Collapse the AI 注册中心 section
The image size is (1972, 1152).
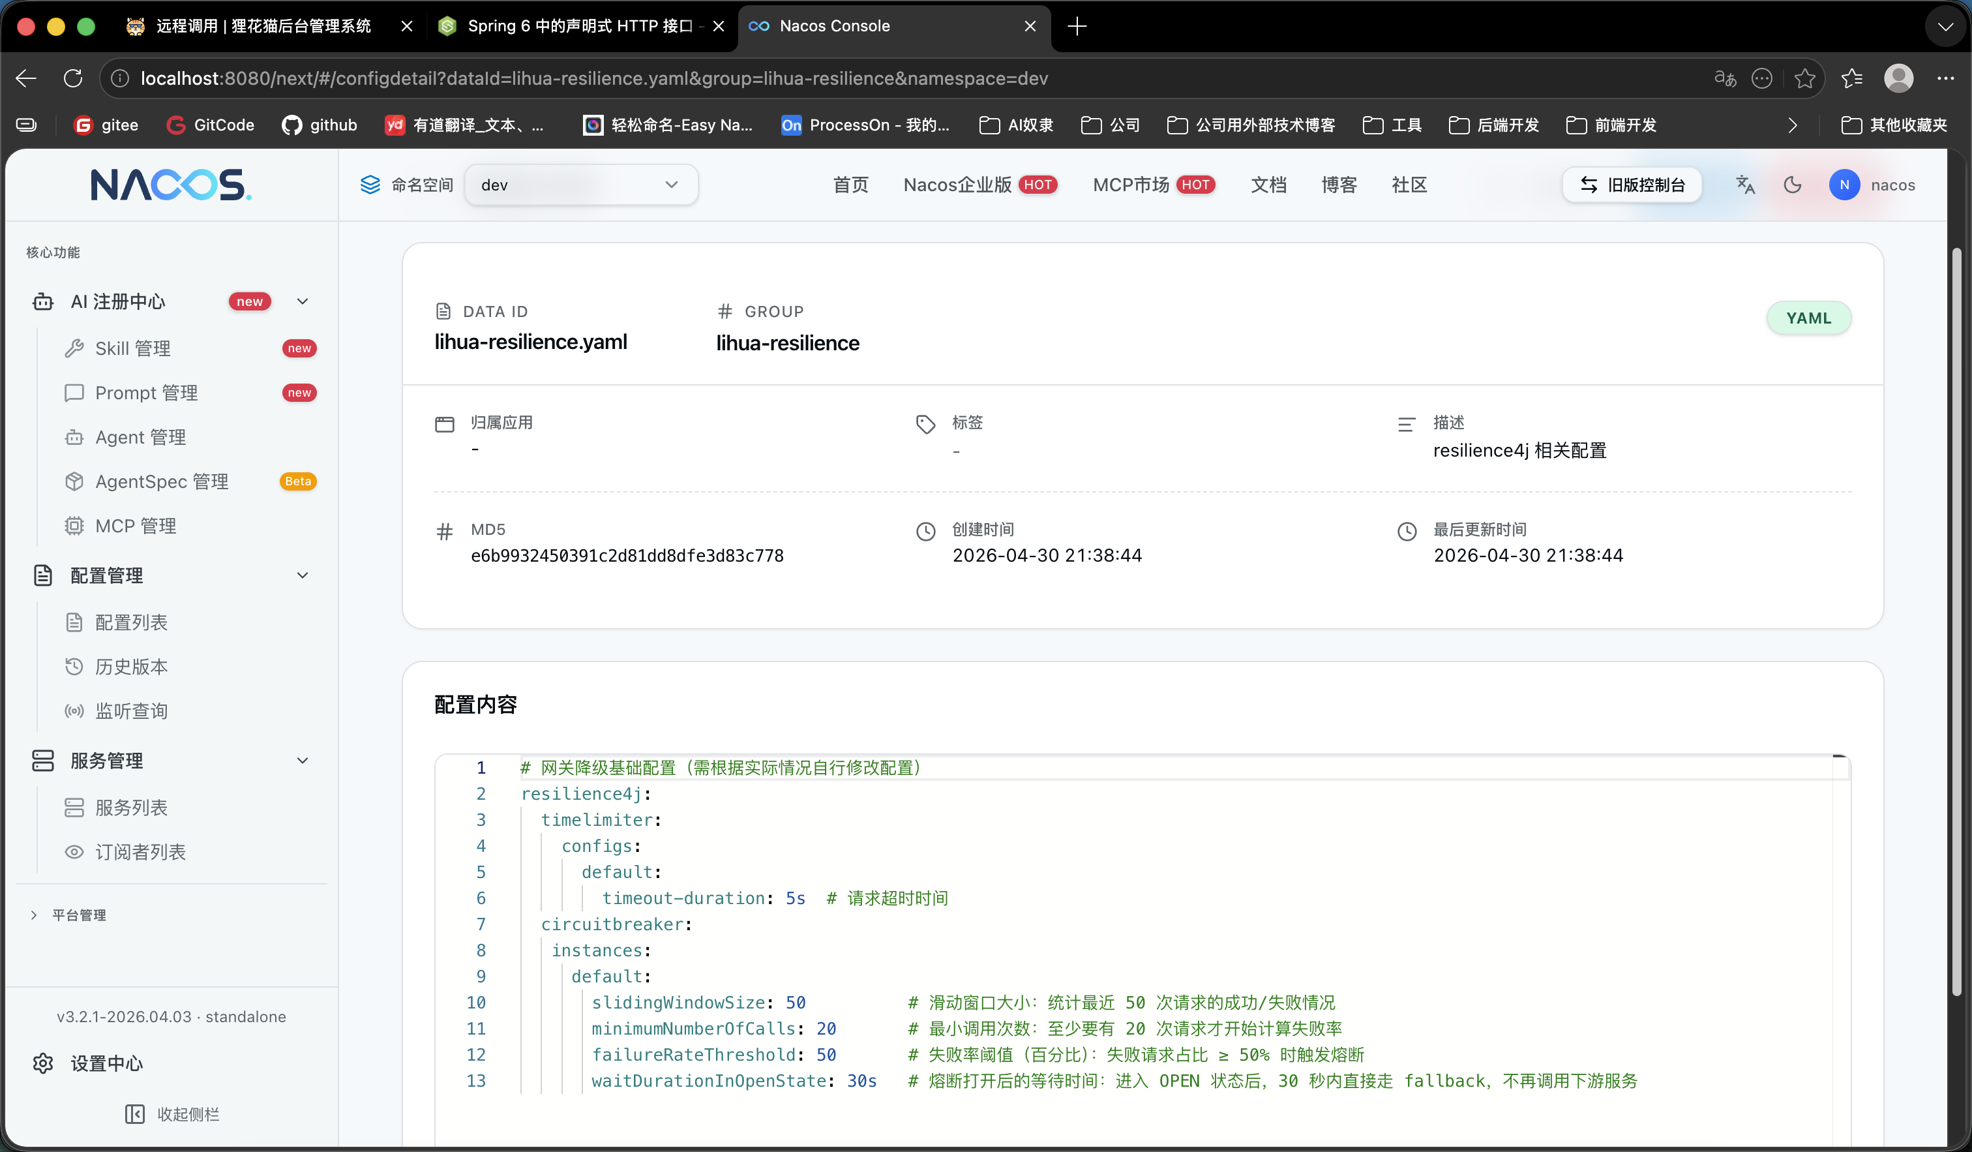pyautogui.click(x=302, y=301)
